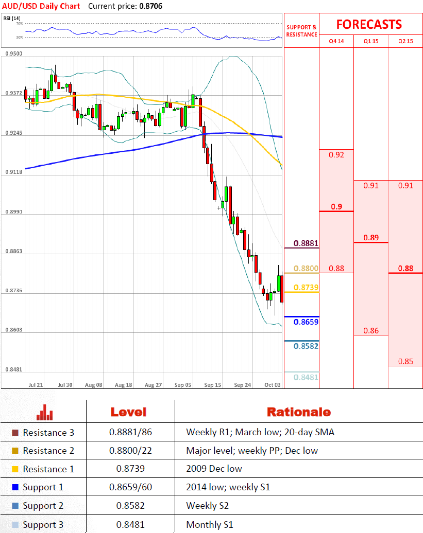Click the Monthly S1 rationale
423x533 pixels.
tap(210, 525)
